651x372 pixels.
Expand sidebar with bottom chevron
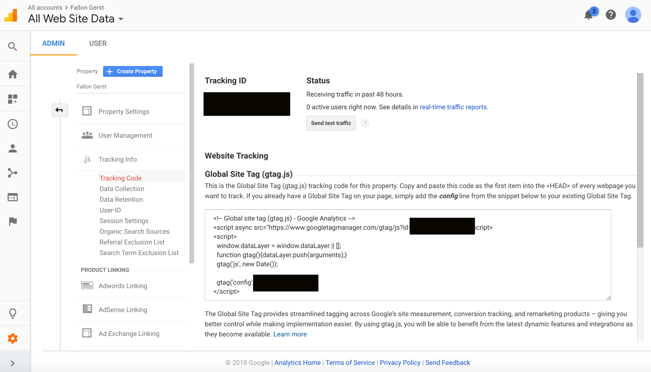12,363
